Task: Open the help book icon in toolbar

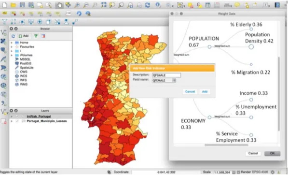Action: [x=277, y=5]
